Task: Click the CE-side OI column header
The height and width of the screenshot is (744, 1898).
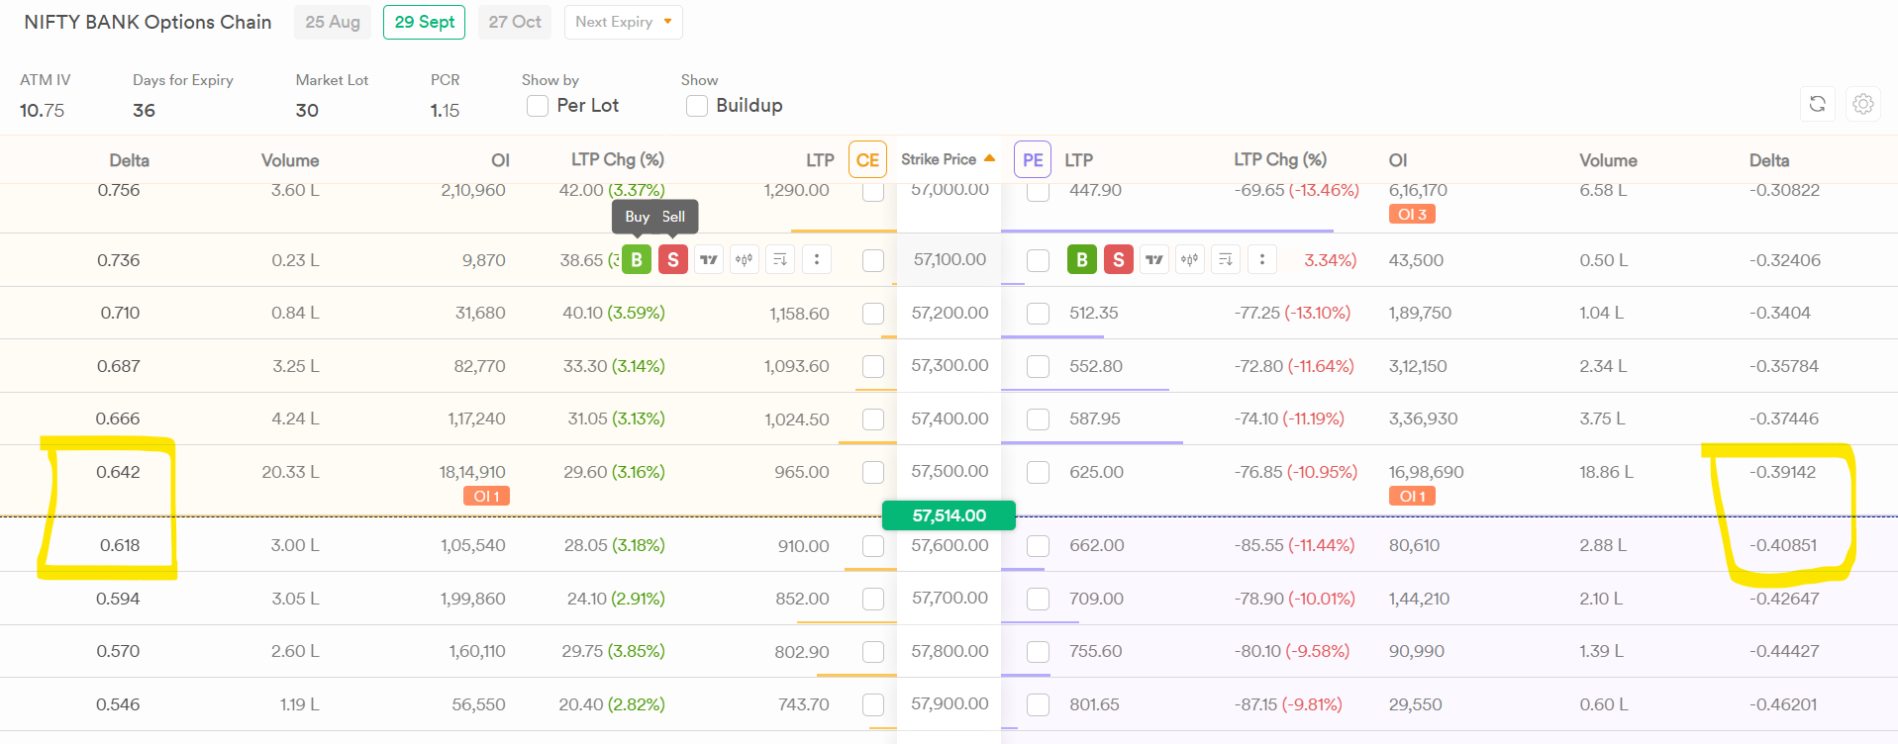Action: (x=501, y=160)
